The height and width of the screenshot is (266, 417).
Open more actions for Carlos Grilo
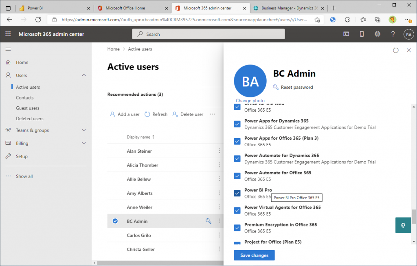click(x=219, y=235)
